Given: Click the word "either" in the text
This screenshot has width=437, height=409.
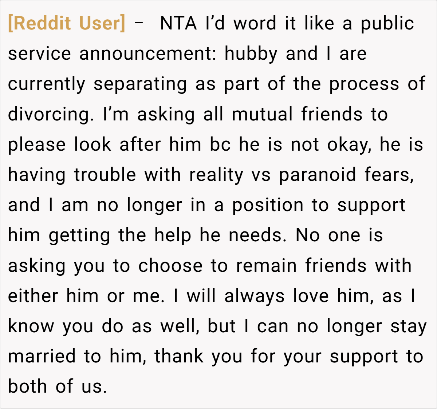Looking at the screenshot, I should (33, 295).
